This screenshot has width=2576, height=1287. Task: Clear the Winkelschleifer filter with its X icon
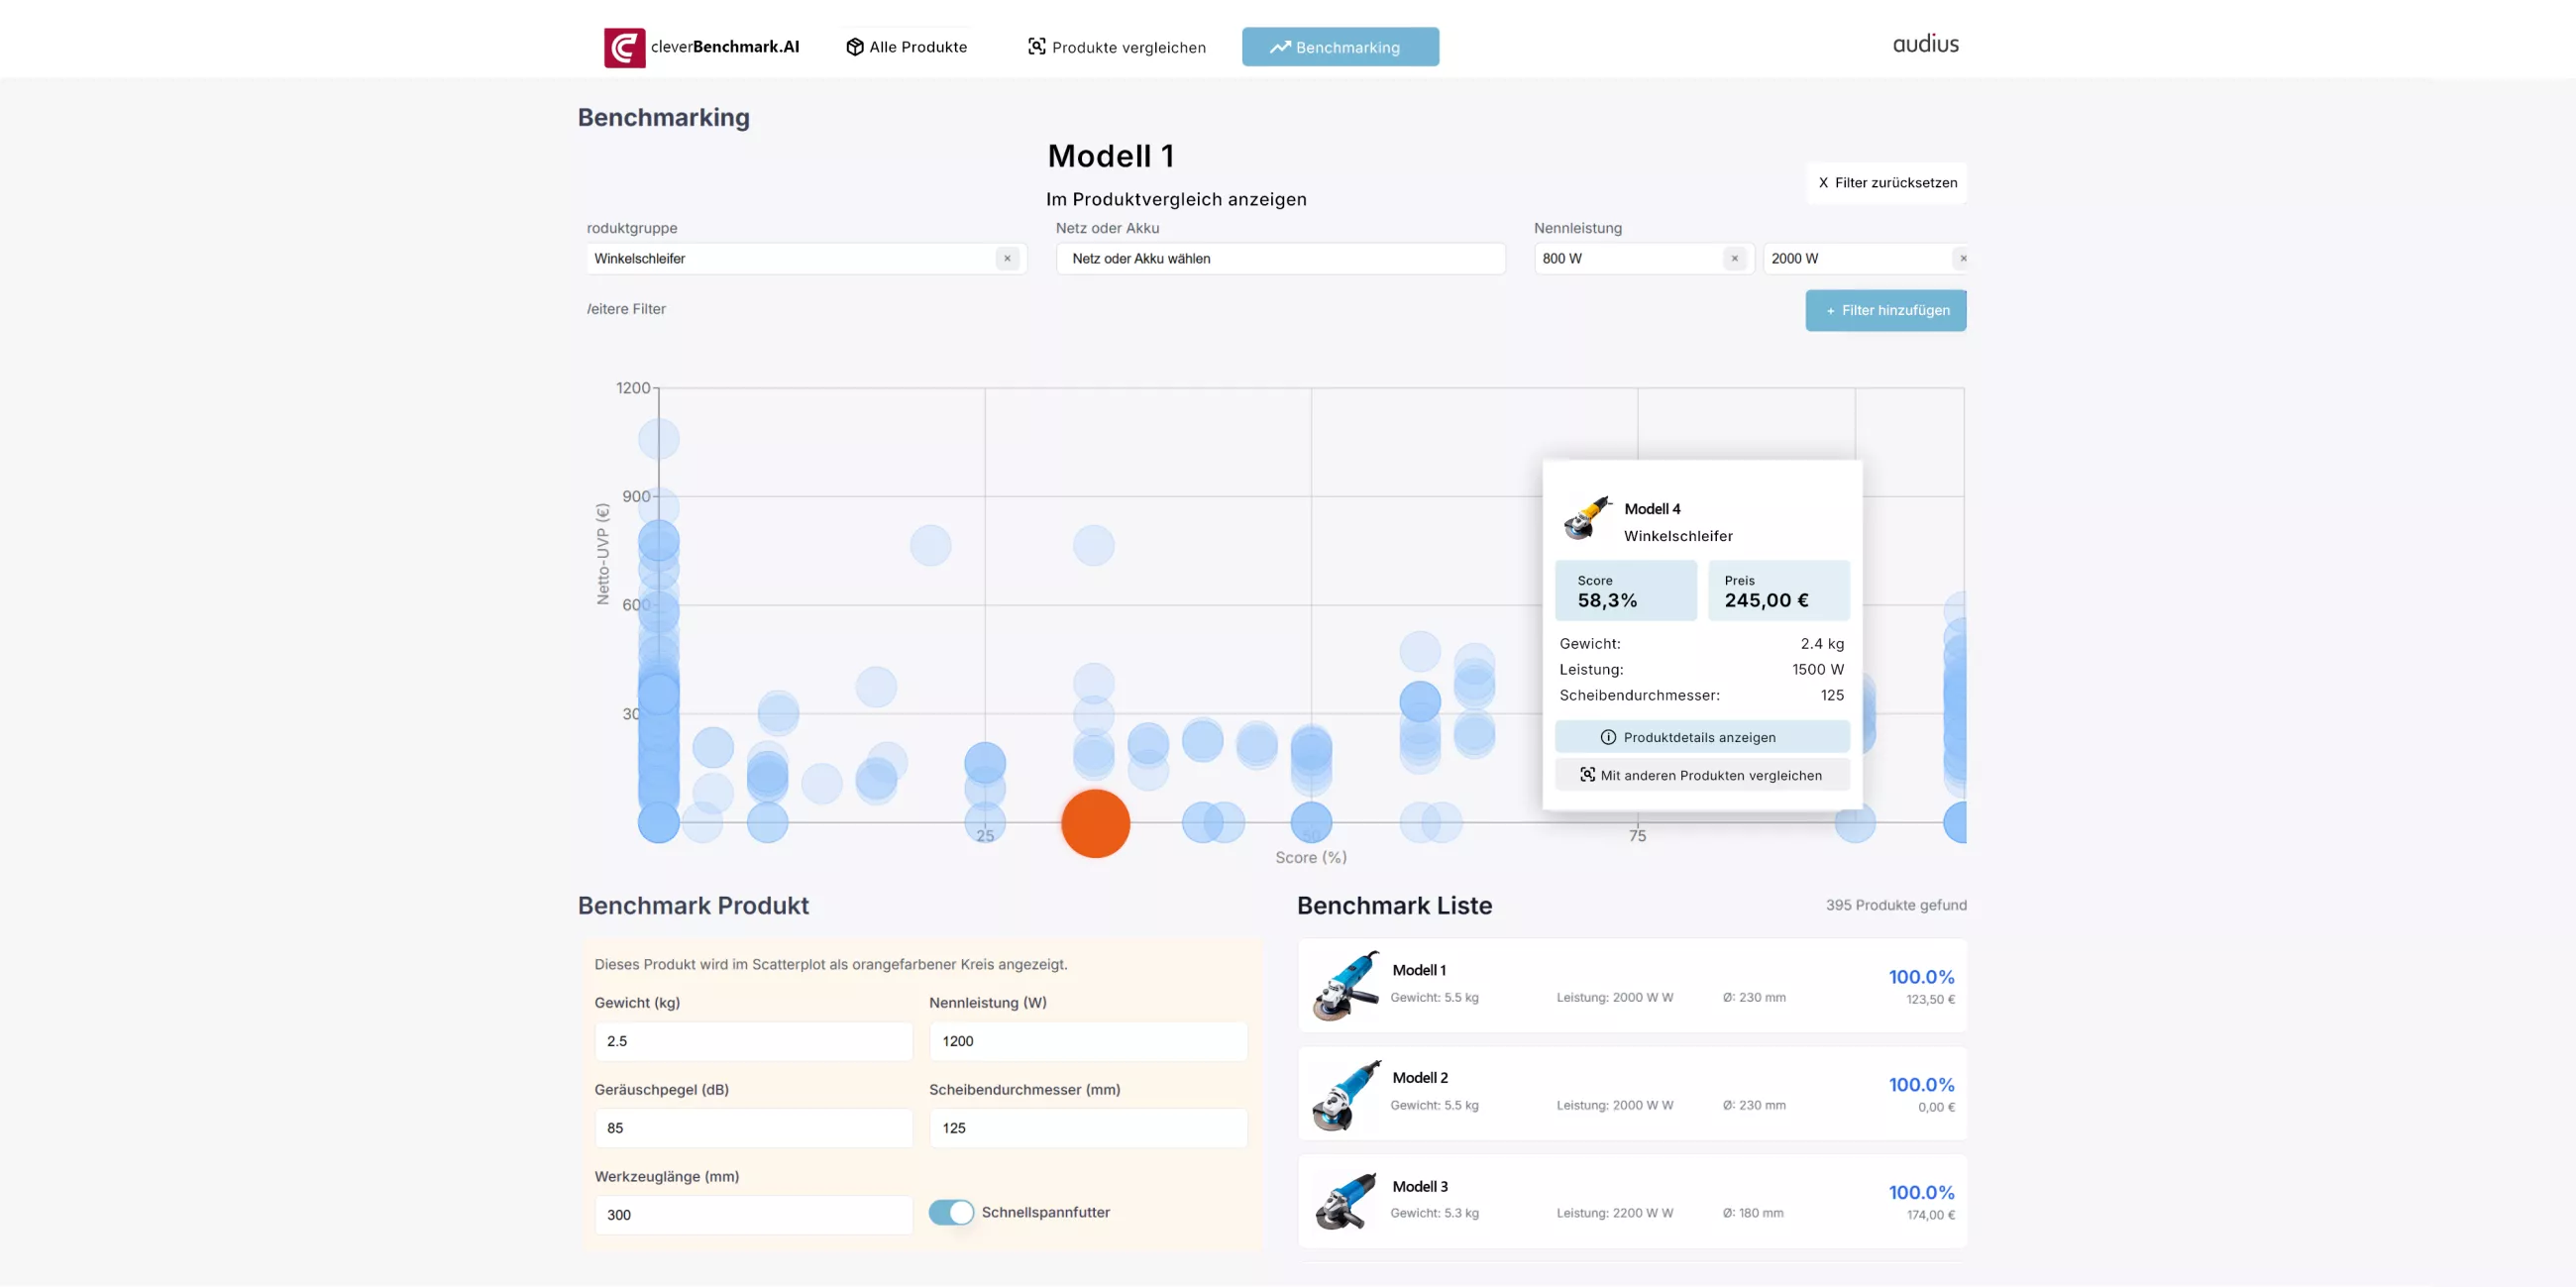pos(1006,258)
